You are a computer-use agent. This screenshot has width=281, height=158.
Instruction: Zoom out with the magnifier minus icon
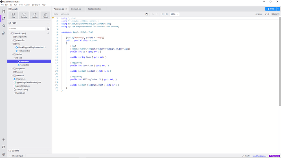(x=163, y=14)
